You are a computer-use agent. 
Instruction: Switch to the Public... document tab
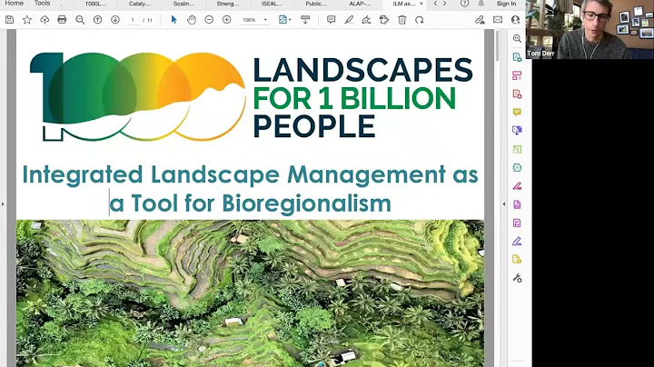(316, 4)
